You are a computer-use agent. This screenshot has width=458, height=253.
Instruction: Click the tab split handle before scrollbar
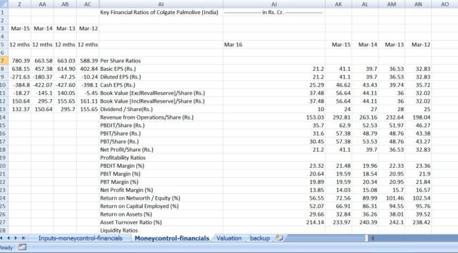(x=366, y=238)
